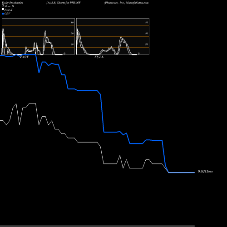Click the '(Phunware, Inc.) MunafaSutra.com' text
This screenshot has height=227, width=227.
click(126, 3)
